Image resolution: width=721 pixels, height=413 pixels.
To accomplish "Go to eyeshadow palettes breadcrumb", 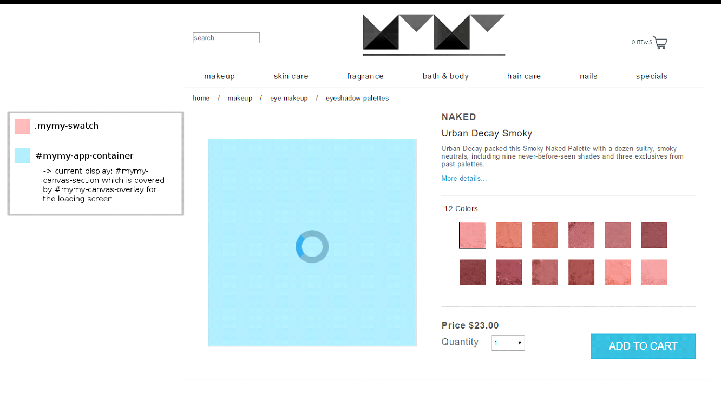I will pyautogui.click(x=357, y=98).
